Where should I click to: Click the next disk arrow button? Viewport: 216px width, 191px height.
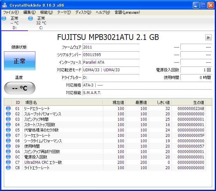(208, 37)
